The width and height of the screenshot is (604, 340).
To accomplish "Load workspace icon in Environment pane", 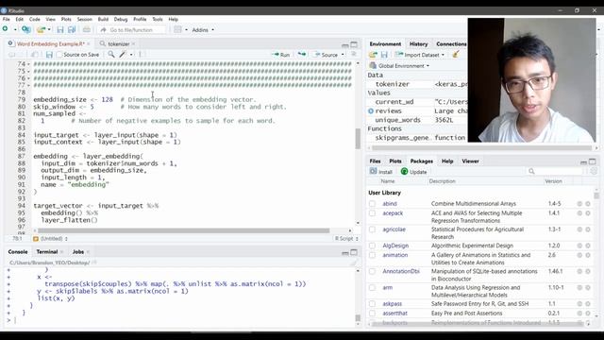I will click(x=373, y=55).
